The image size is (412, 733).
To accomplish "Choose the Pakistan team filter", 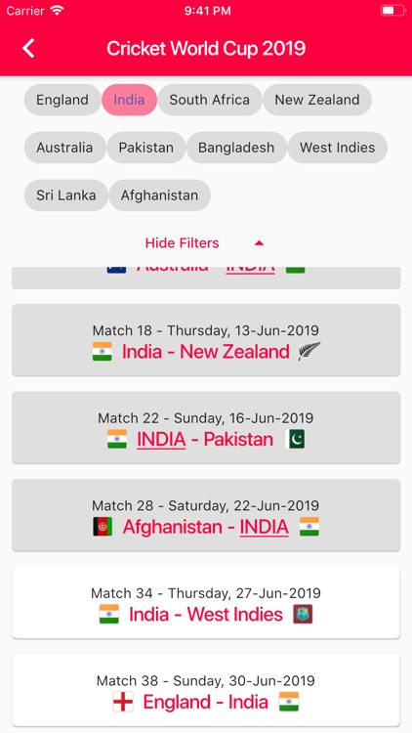I will coord(146,148).
